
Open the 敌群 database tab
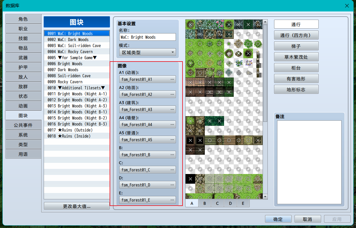[x=23, y=87]
